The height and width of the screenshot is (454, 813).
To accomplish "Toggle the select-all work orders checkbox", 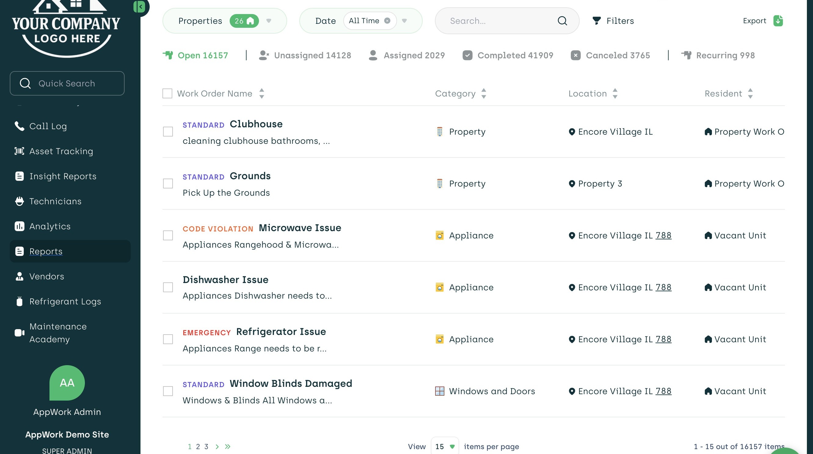I will click(x=167, y=93).
